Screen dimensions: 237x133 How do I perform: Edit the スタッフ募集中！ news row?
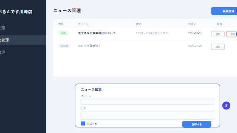point(218,47)
